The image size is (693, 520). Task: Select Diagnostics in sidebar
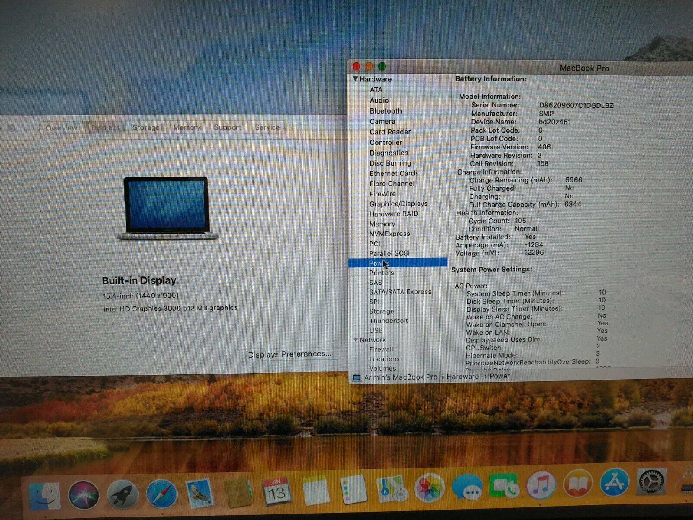389,153
